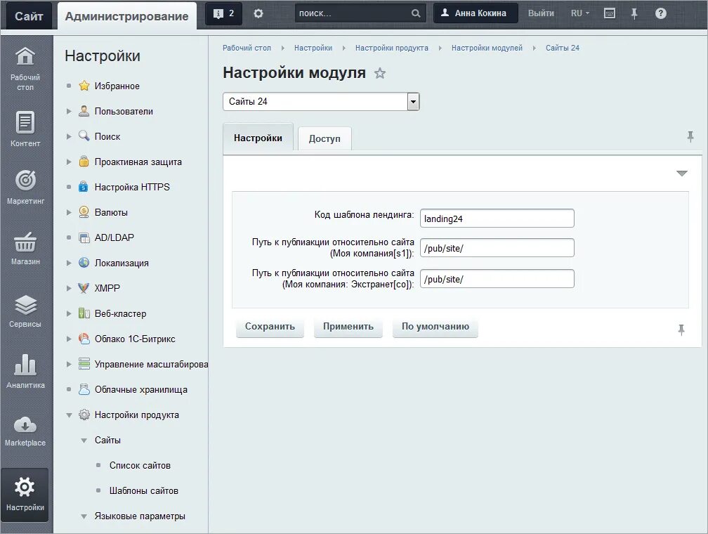Viewport: 708px width, 534px height.
Task: Click the Веб-кластер icon
Action: [84, 313]
